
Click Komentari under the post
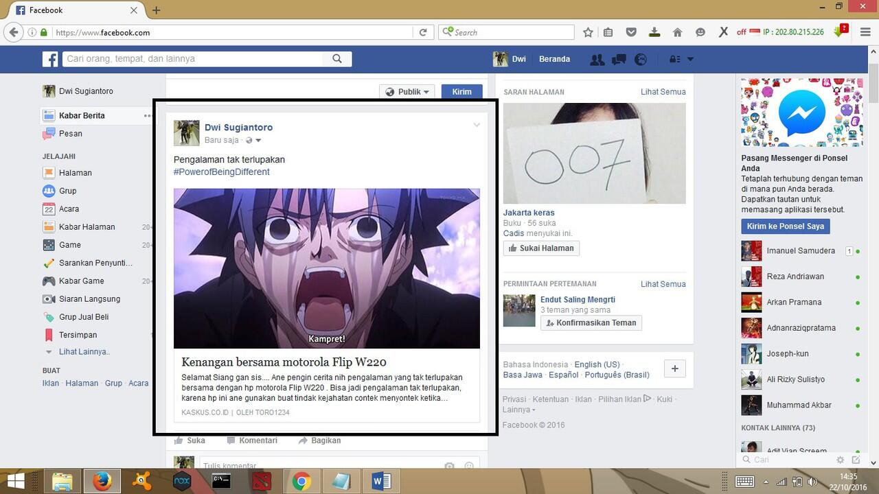click(252, 440)
